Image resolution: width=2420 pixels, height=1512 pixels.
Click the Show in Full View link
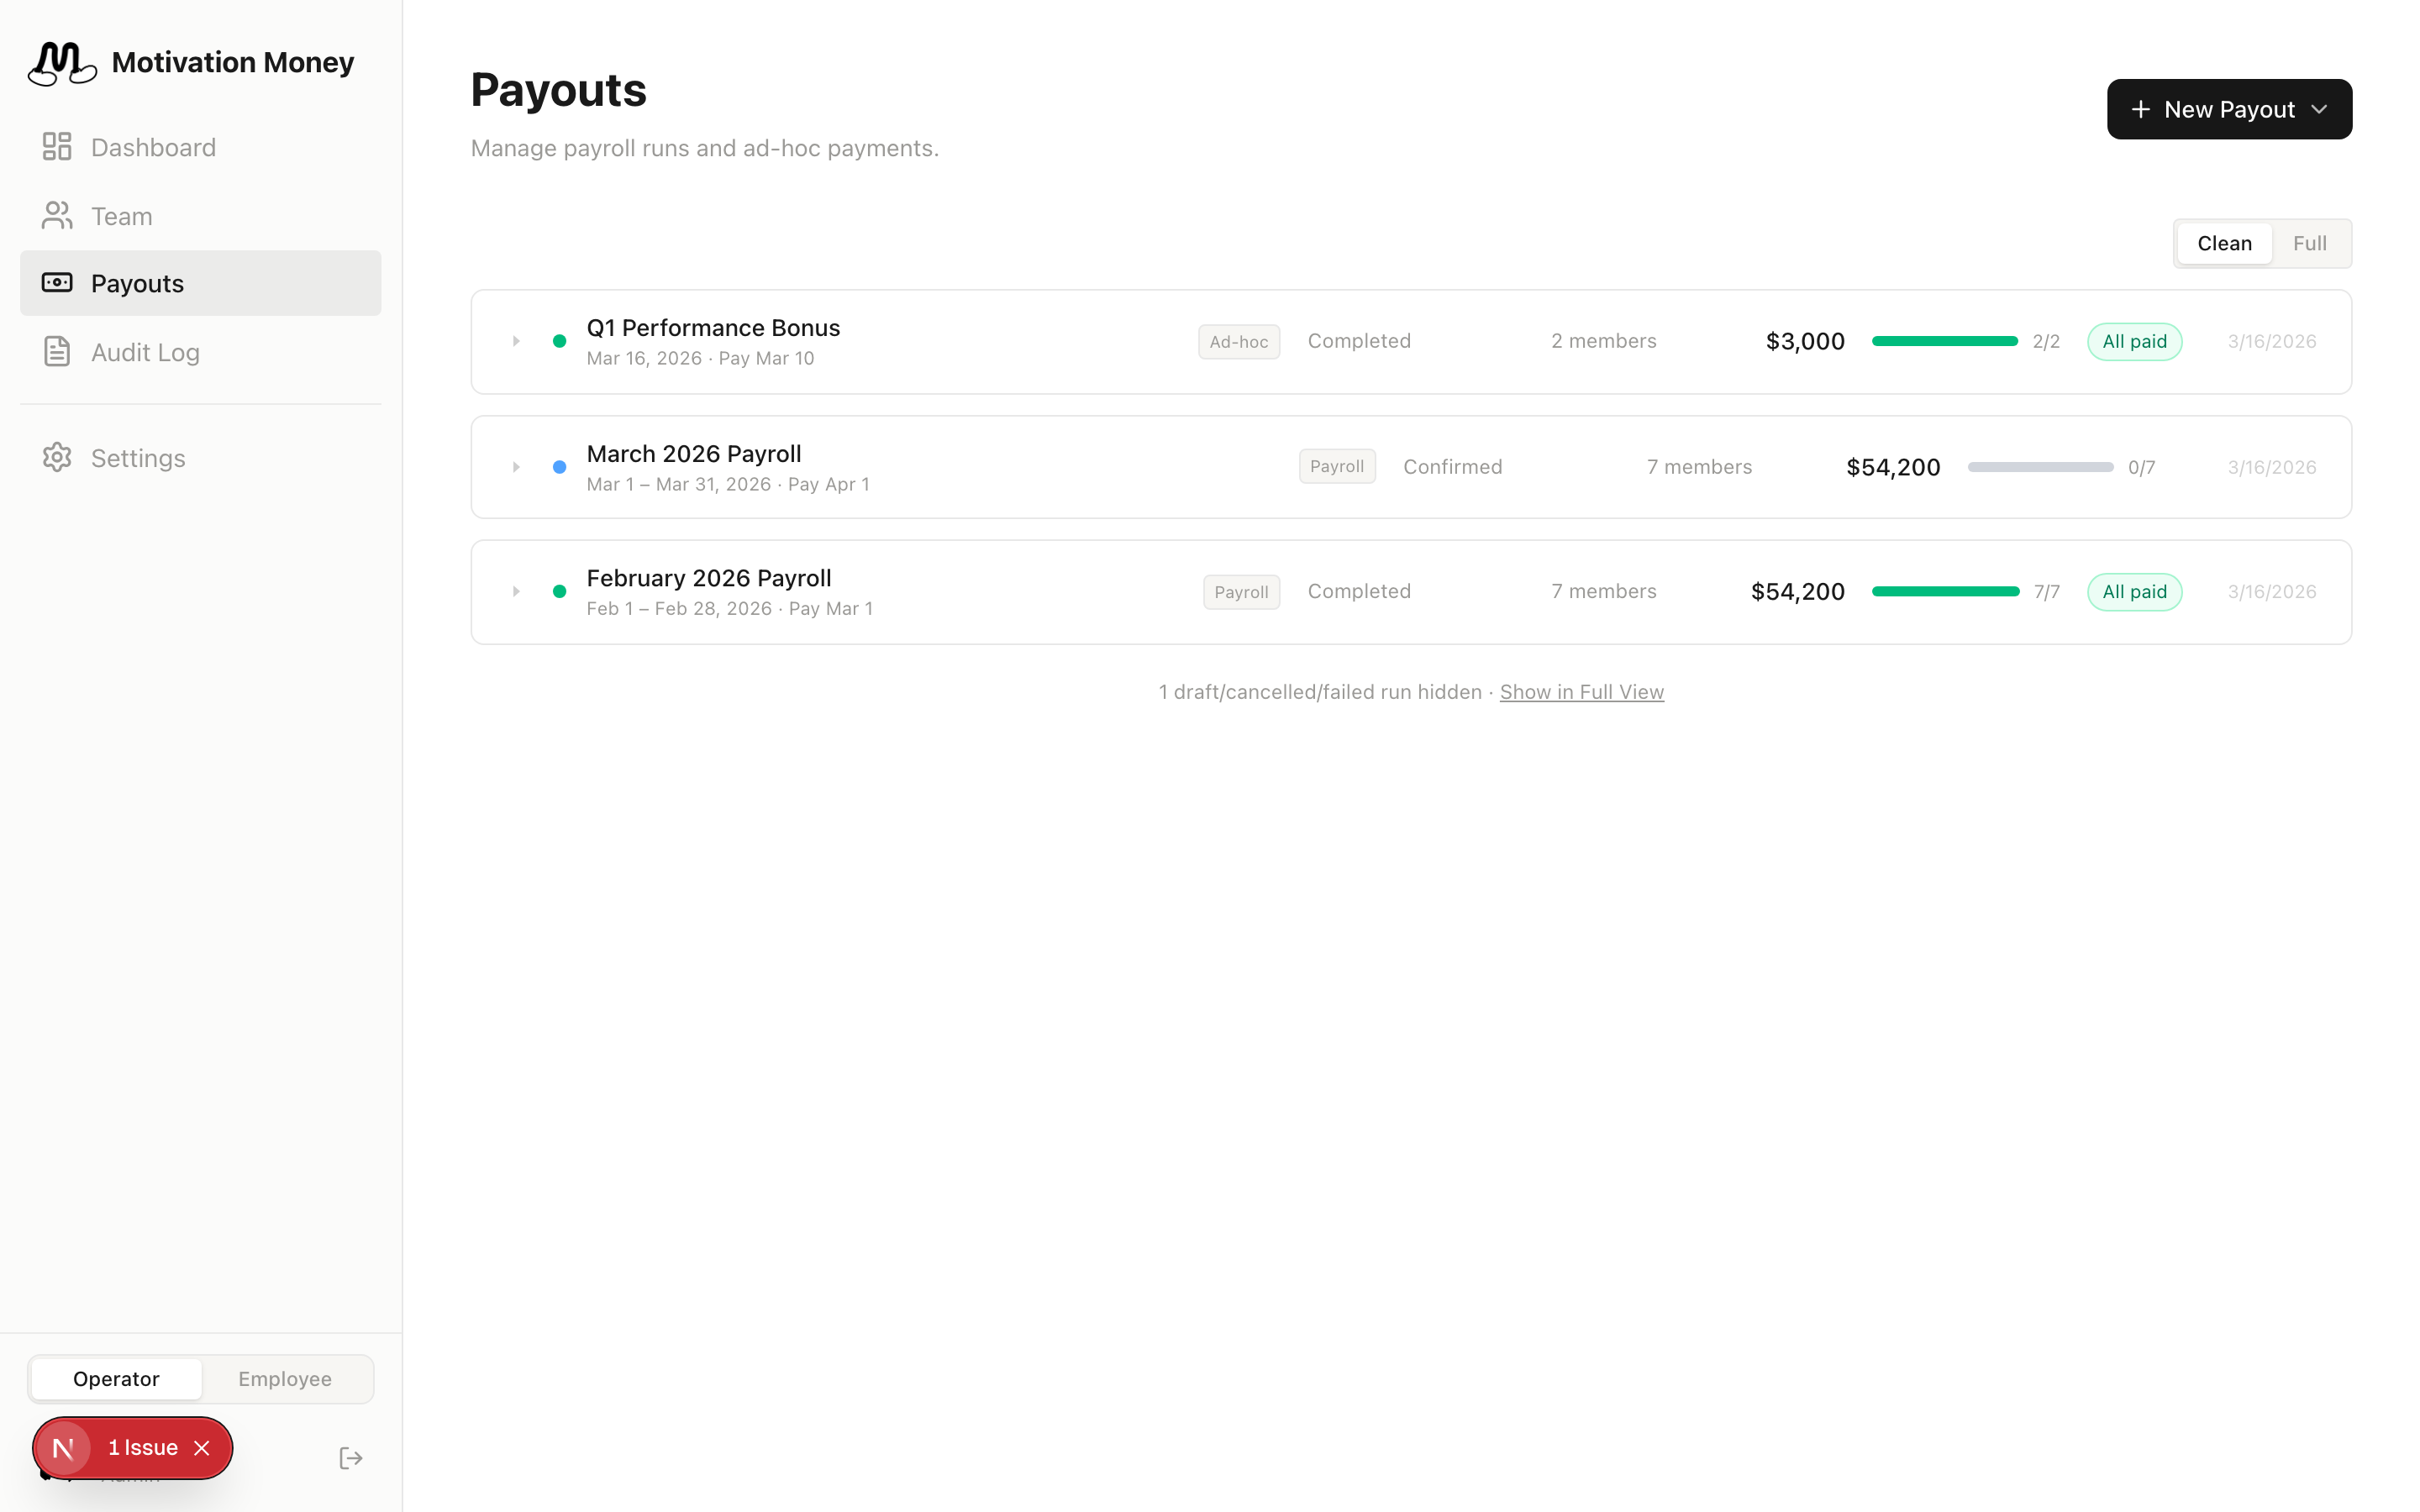(x=1581, y=691)
